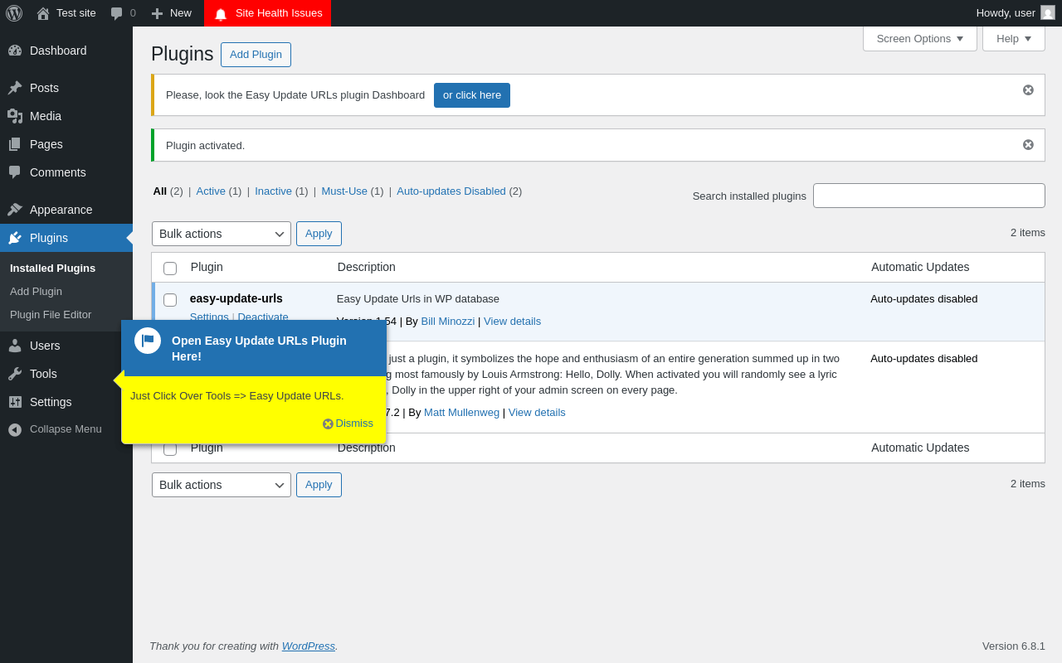Screen dimensions: 1062x663
Task: Filter by Active plugins
Action: 211,191
